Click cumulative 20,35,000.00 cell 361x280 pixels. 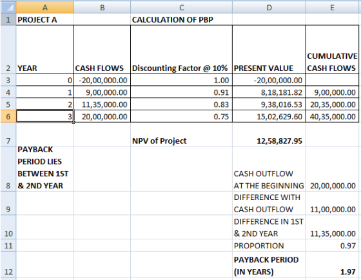click(x=332, y=105)
